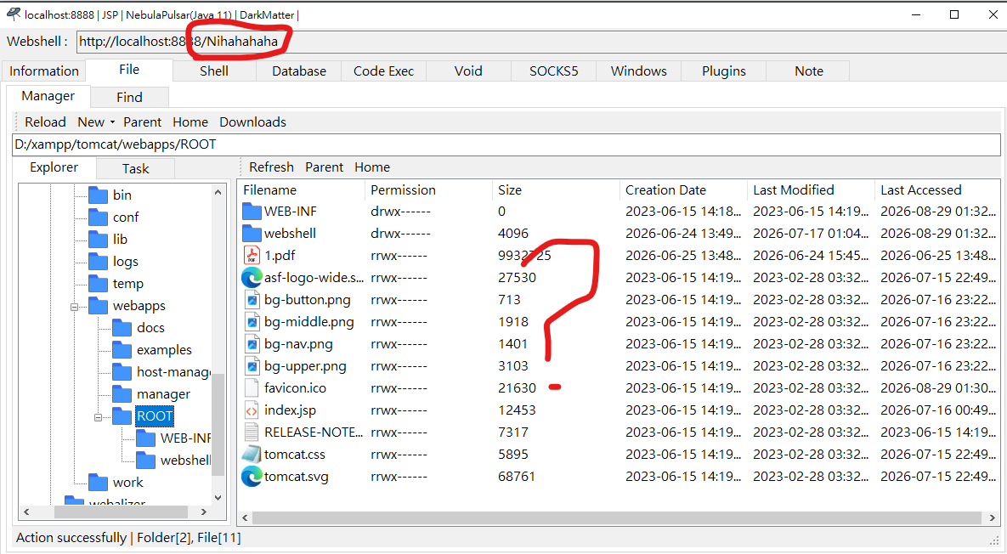Select the ROOT tree item
Screen dimensions: 1007x554
tap(155, 416)
